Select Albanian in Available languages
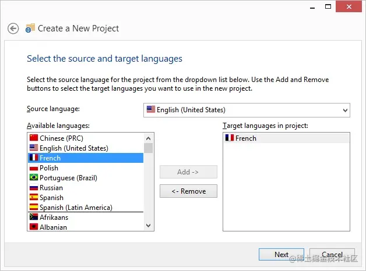The image size is (366, 271). coord(86,227)
